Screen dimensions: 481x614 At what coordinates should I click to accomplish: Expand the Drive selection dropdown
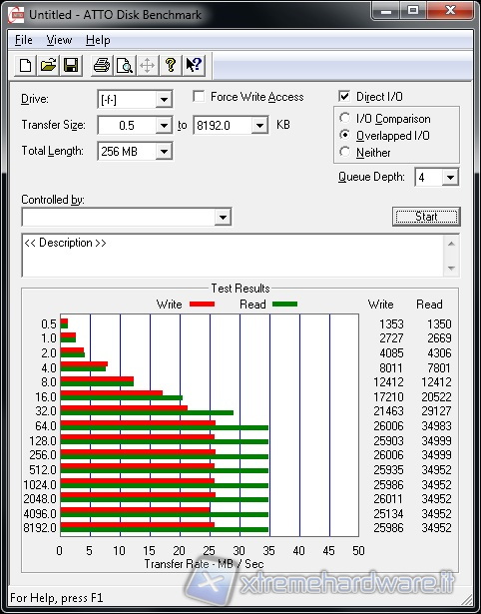tap(164, 100)
